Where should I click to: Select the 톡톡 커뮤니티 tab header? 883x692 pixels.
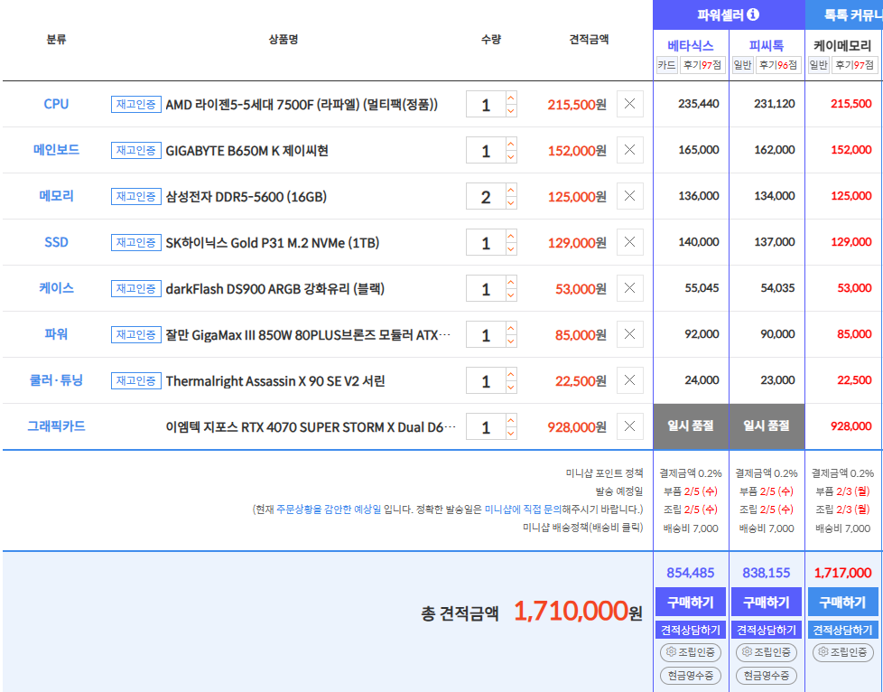point(844,15)
